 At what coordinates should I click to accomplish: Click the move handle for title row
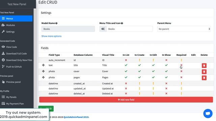pyautogui.click(x=43, y=65)
